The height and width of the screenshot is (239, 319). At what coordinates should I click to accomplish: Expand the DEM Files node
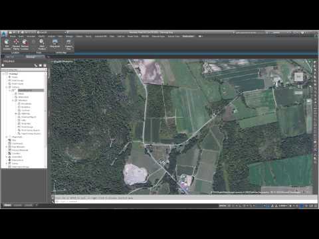[x=16, y=114]
